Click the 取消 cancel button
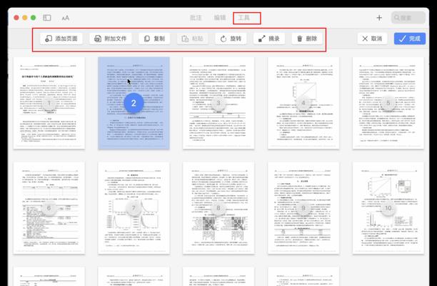 pyautogui.click(x=372, y=39)
